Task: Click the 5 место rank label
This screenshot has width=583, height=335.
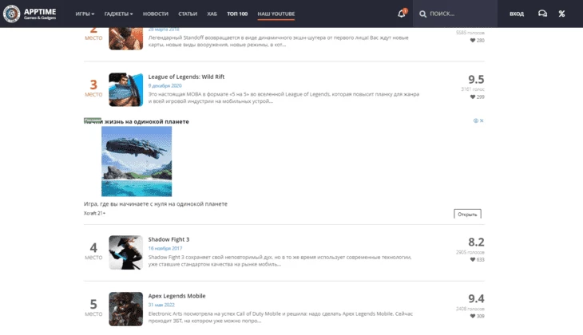Action: [x=93, y=308]
